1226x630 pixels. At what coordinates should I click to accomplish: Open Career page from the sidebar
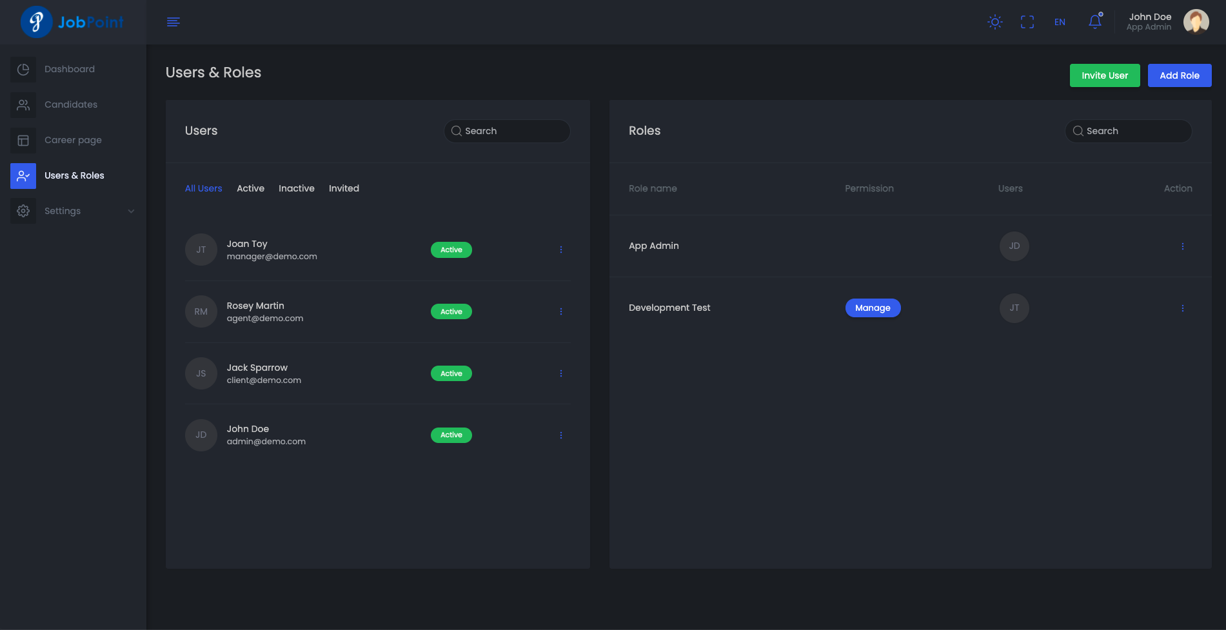click(73, 141)
